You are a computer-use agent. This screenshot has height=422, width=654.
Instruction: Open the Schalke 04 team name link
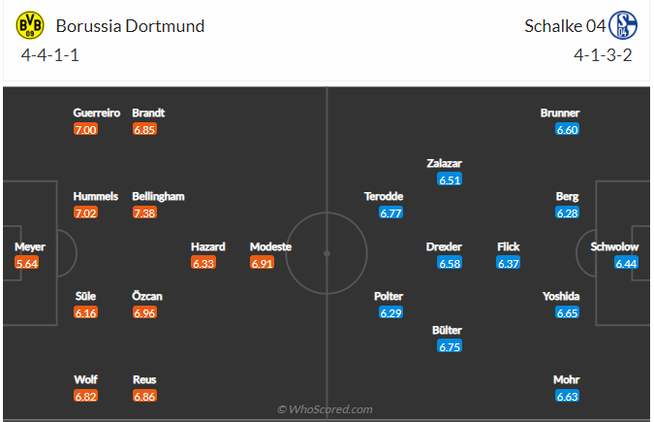click(565, 26)
